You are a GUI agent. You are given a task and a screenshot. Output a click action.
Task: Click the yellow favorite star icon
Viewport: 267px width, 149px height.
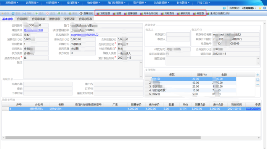(260, 8)
